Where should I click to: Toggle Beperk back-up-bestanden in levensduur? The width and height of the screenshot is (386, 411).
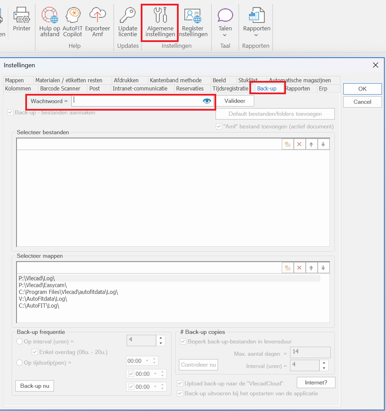click(183, 341)
